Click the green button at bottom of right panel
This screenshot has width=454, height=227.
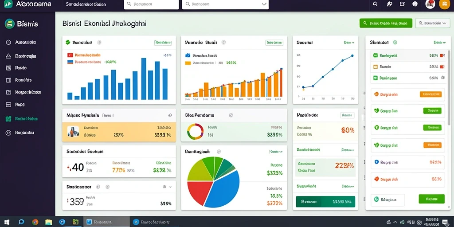click(431, 199)
